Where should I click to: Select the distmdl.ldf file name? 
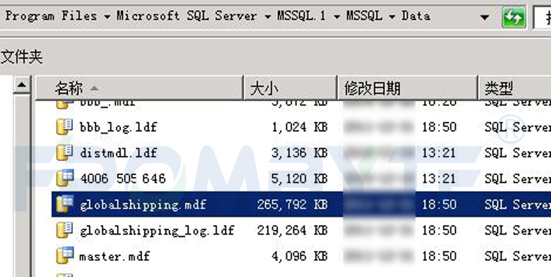coord(118,153)
